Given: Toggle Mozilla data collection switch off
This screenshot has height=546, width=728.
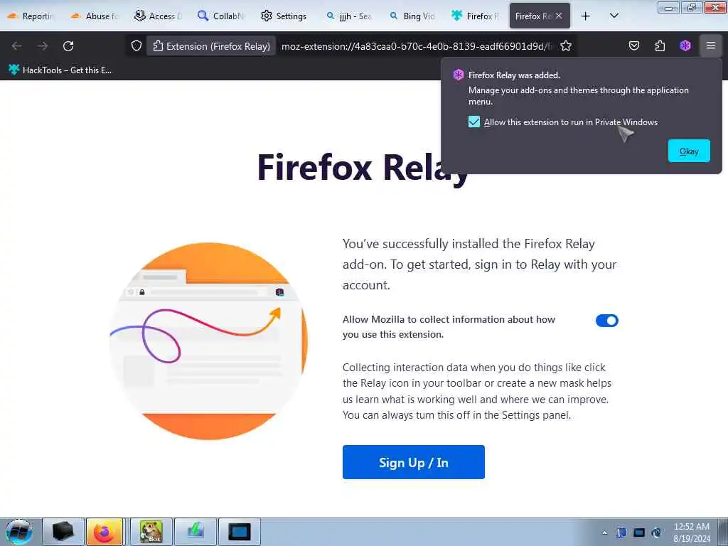Looking at the screenshot, I should pos(607,321).
